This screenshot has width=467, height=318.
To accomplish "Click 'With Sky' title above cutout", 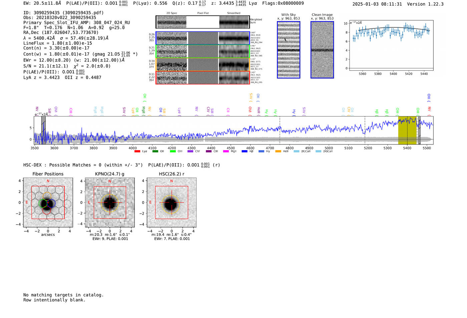I will click(289, 15).
